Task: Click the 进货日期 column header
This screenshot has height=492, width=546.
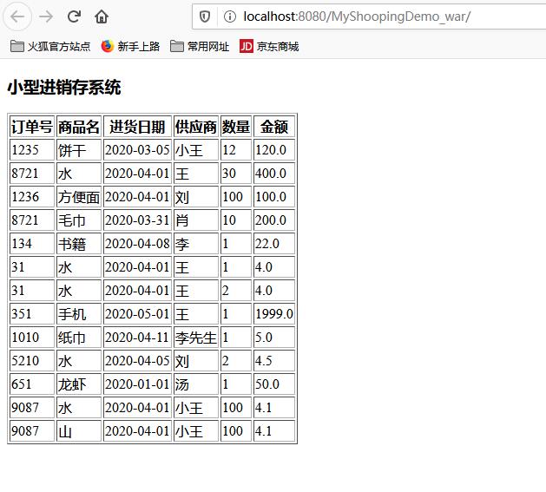Action: pos(137,127)
